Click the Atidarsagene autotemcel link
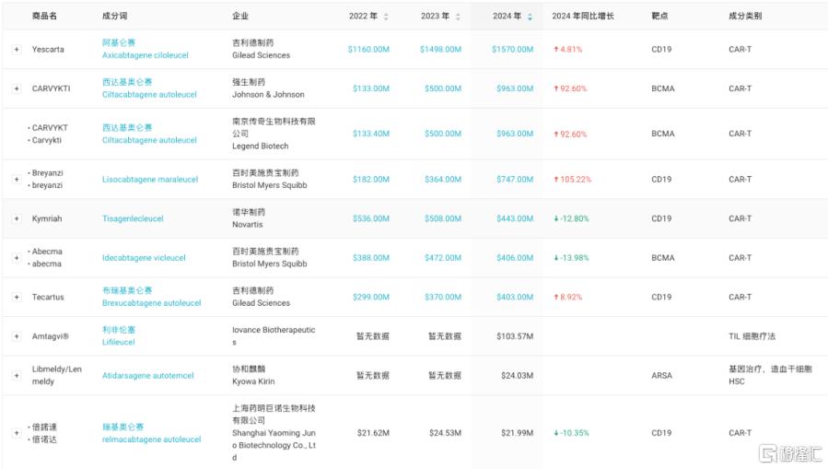 tap(147, 375)
